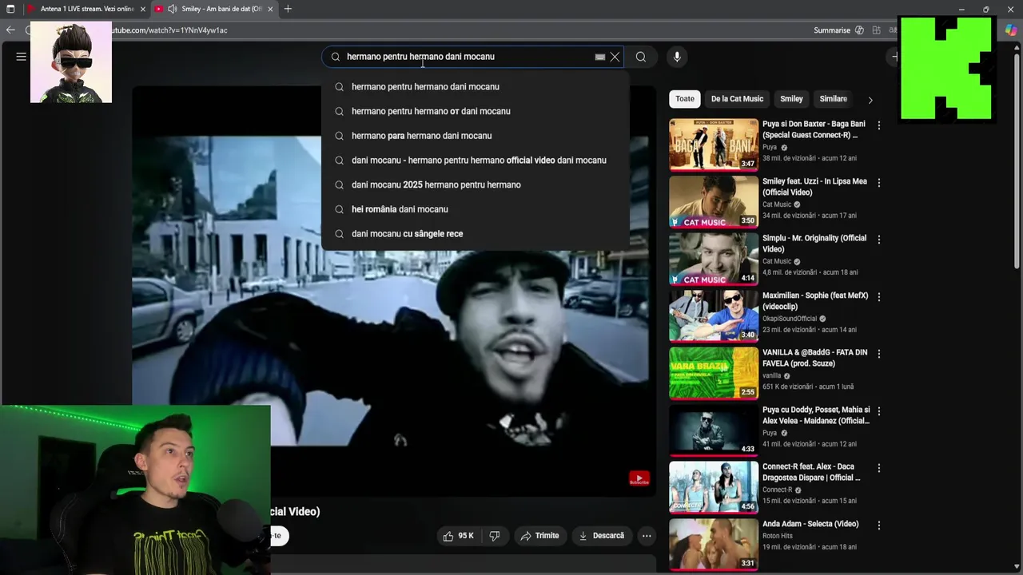The width and height of the screenshot is (1023, 575).
Task: Open the YouTube hamburger guide menu
Action: coord(22,57)
